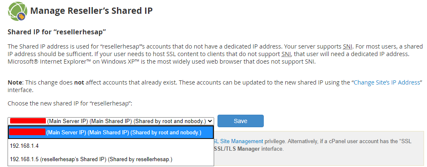This screenshot has width=427, height=167.
Task: Click the red redacted IP in the highlighted option
Action: click(27, 132)
